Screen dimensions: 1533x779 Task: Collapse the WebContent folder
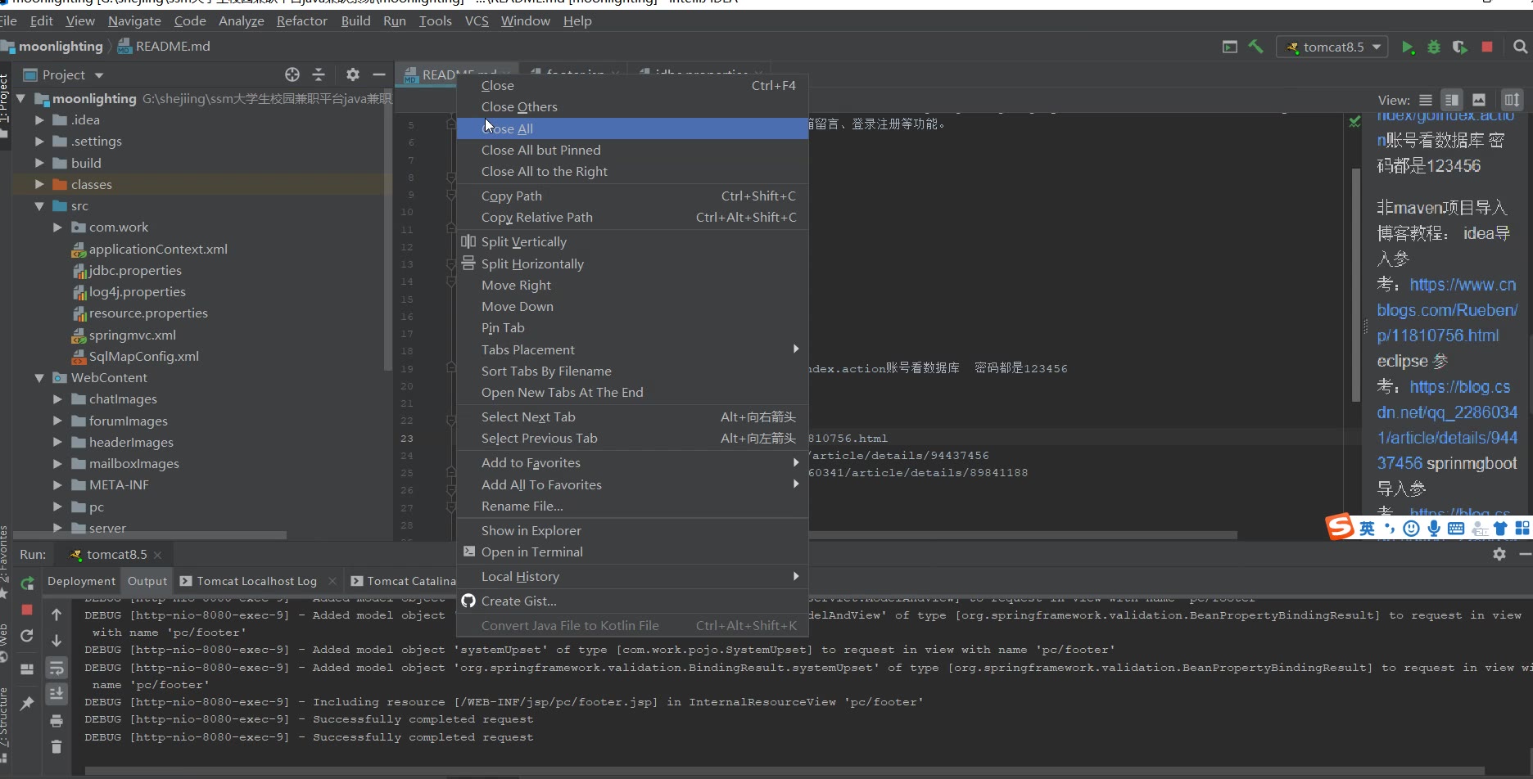click(x=39, y=378)
